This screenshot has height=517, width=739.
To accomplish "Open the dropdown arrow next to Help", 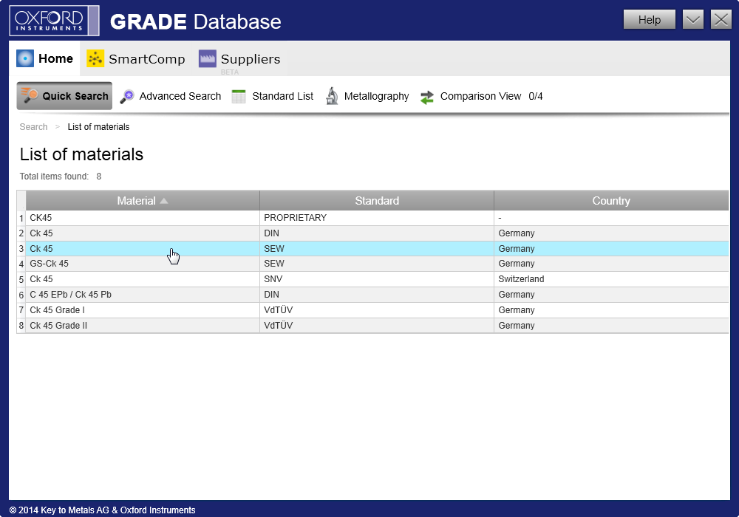I will click(x=693, y=20).
